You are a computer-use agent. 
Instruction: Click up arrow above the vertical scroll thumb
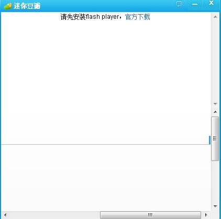[215, 112]
